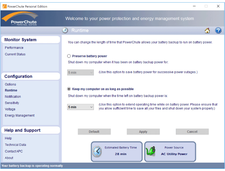Open the enabled 5 min time-left dropdown

81,107
